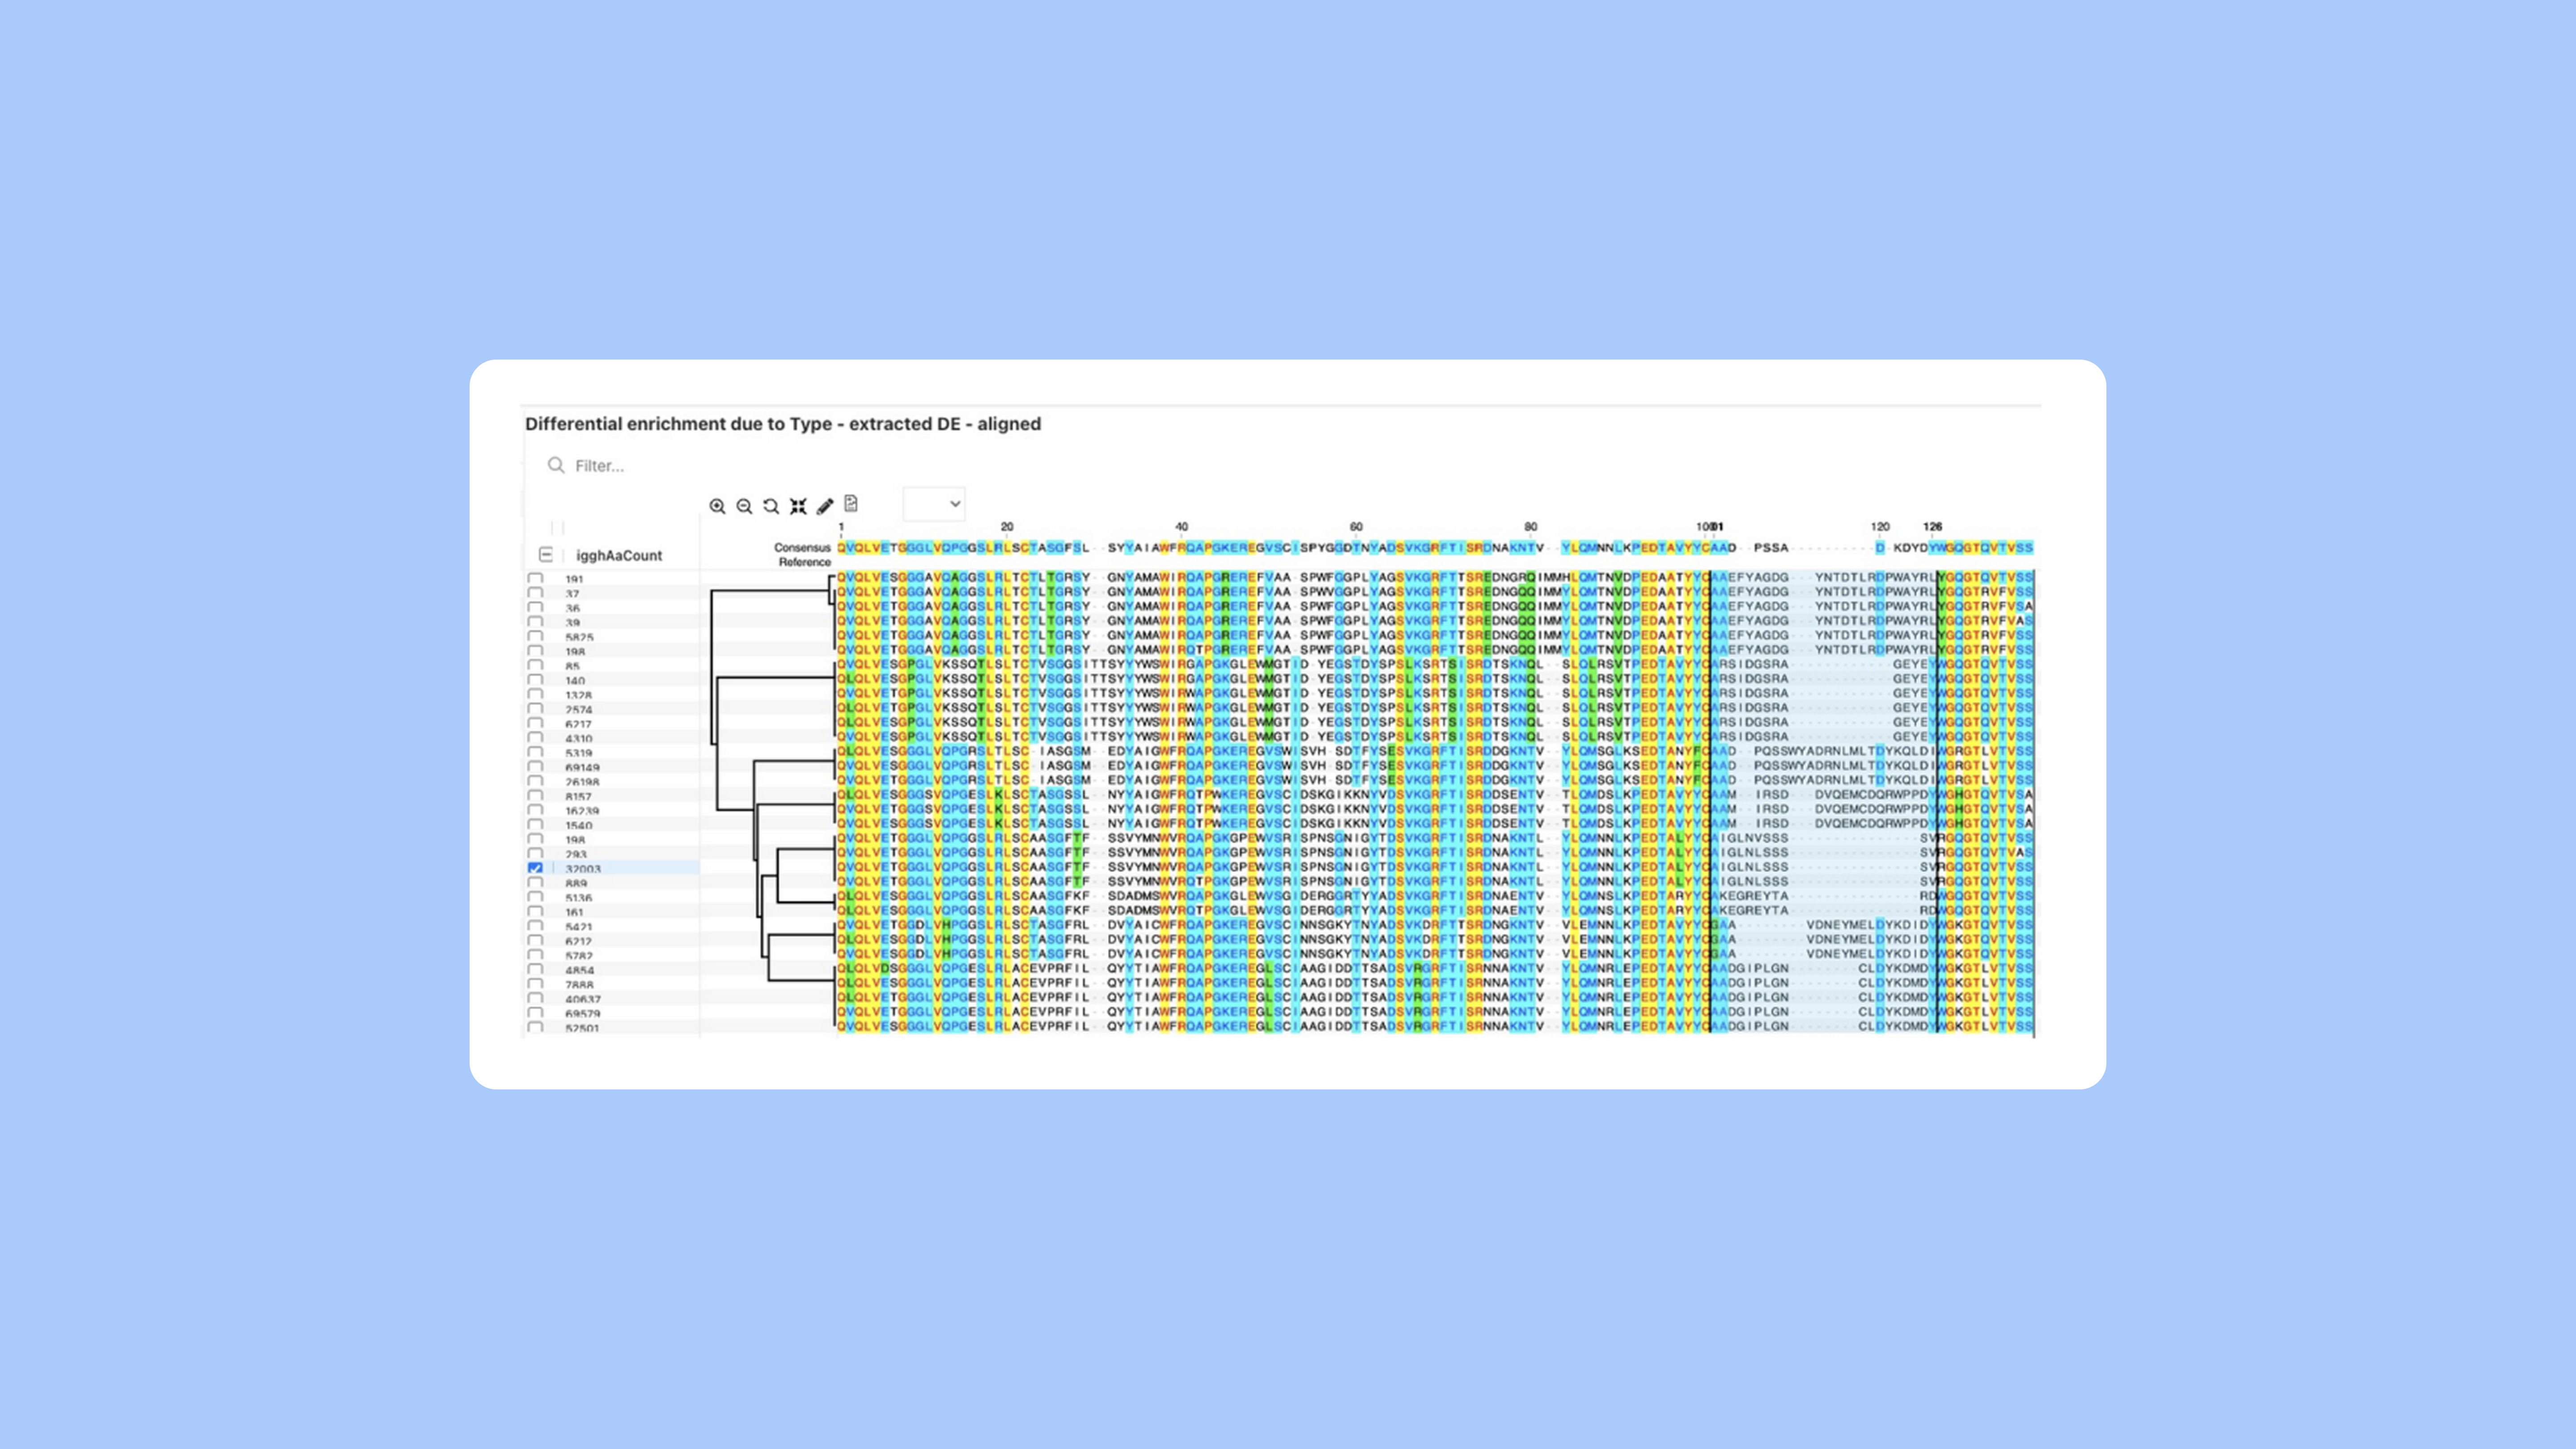Click the count value 85
This screenshot has width=2576, height=1449.
[x=572, y=666]
